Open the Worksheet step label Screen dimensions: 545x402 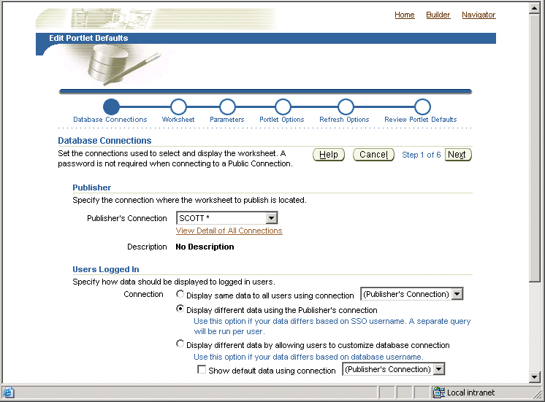[178, 120]
